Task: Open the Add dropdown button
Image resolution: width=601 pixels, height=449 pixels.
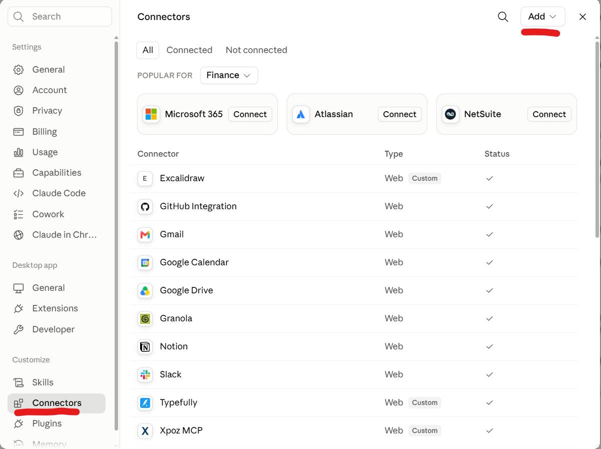Action: click(543, 17)
